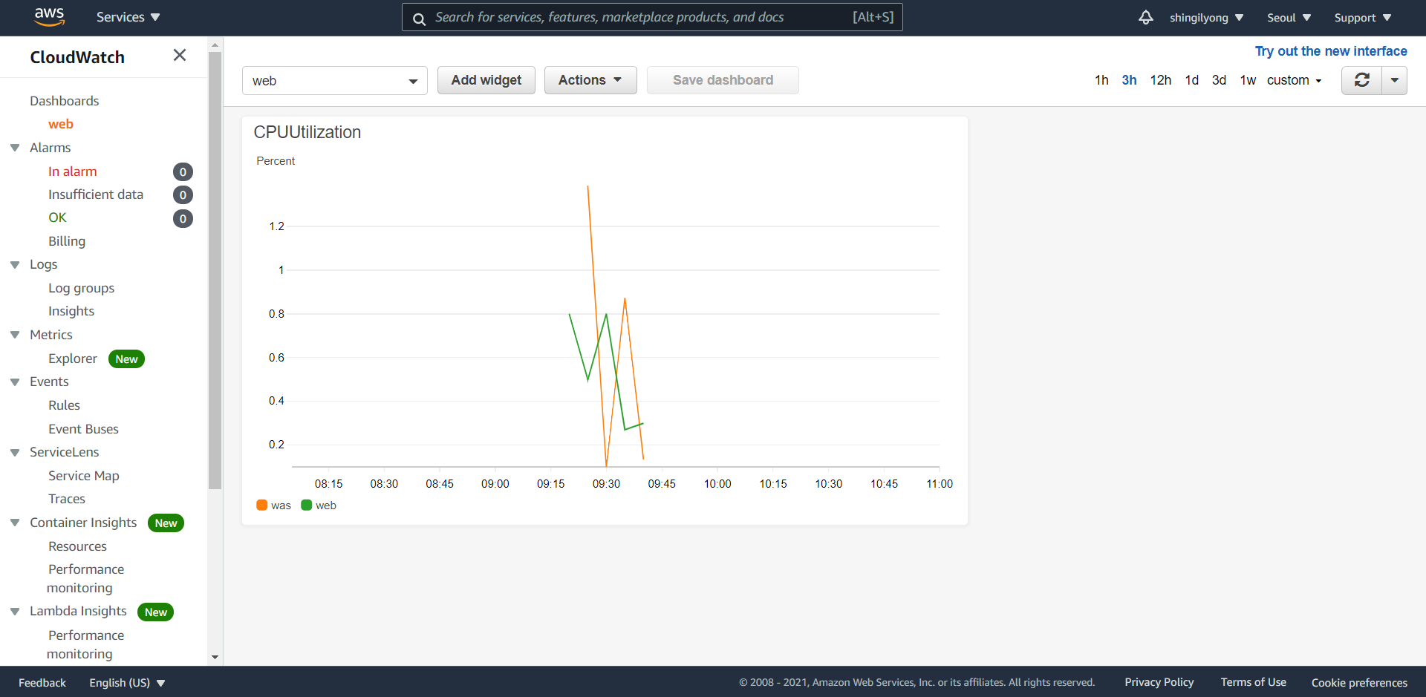Click the OK alarms count badge
The height and width of the screenshot is (697, 1426).
click(183, 219)
